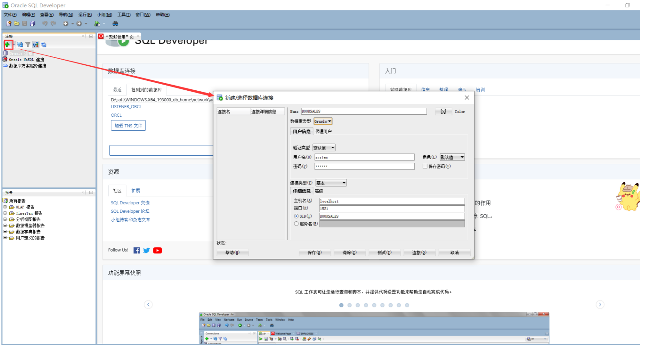
Task: Check the 保存密码 checkbox
Action: pos(425,166)
